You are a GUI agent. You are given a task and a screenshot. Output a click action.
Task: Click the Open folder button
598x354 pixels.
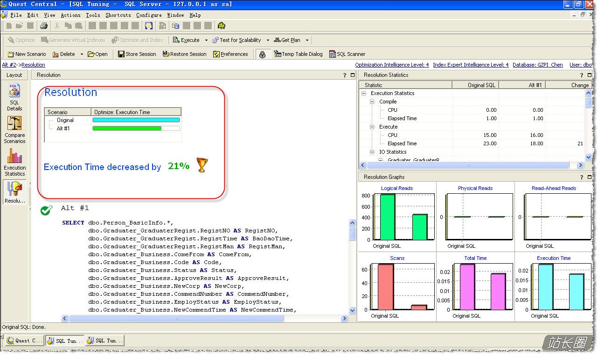tap(97, 54)
